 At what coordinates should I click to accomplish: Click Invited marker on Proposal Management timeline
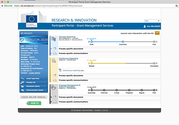[116, 90]
